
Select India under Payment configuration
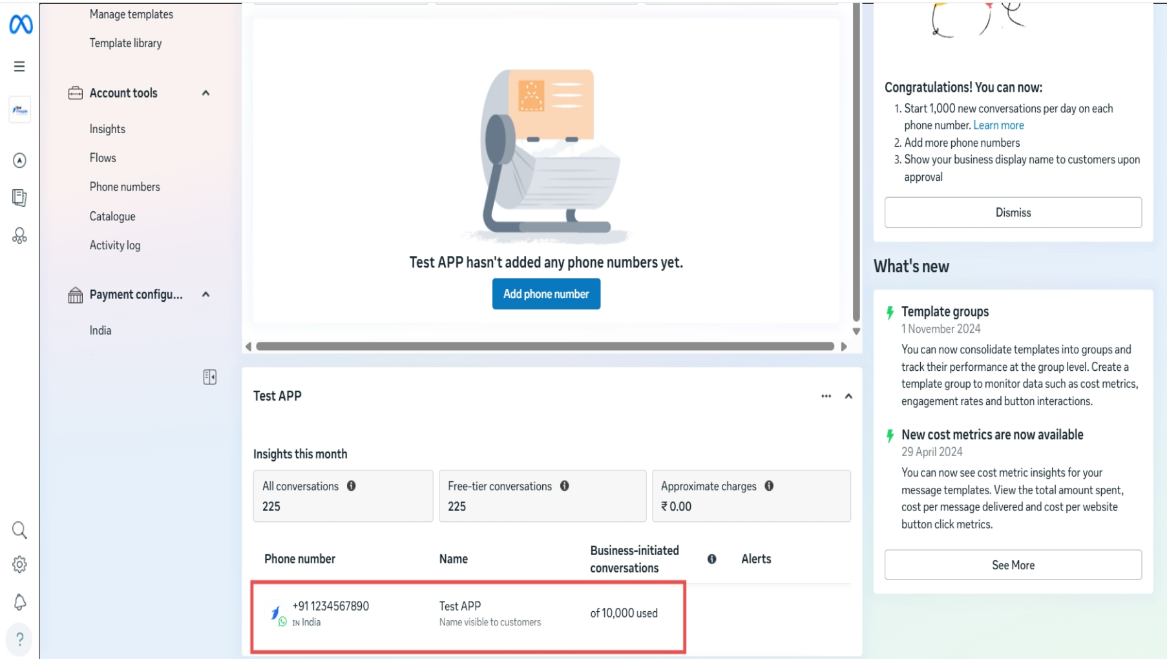tap(100, 331)
